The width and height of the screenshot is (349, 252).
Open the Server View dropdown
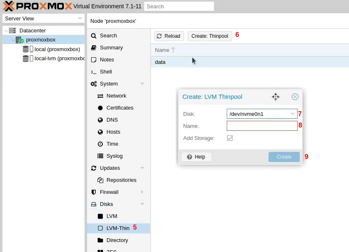(43, 19)
